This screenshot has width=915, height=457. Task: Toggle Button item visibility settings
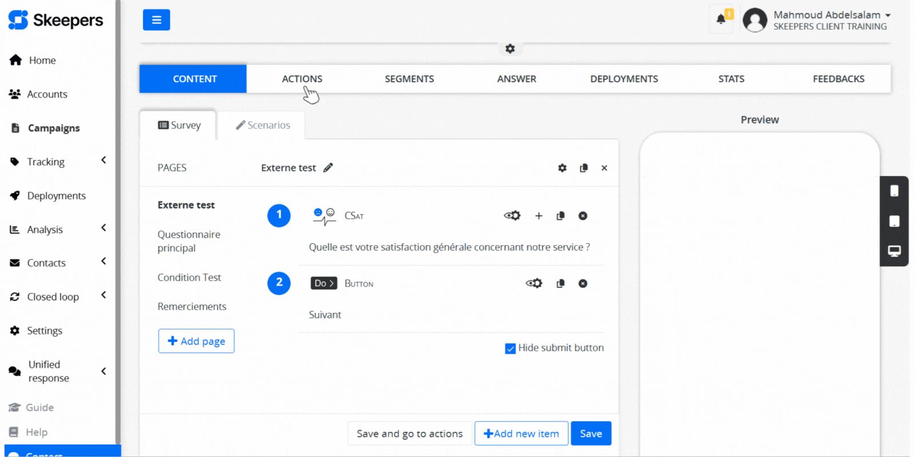[534, 283]
